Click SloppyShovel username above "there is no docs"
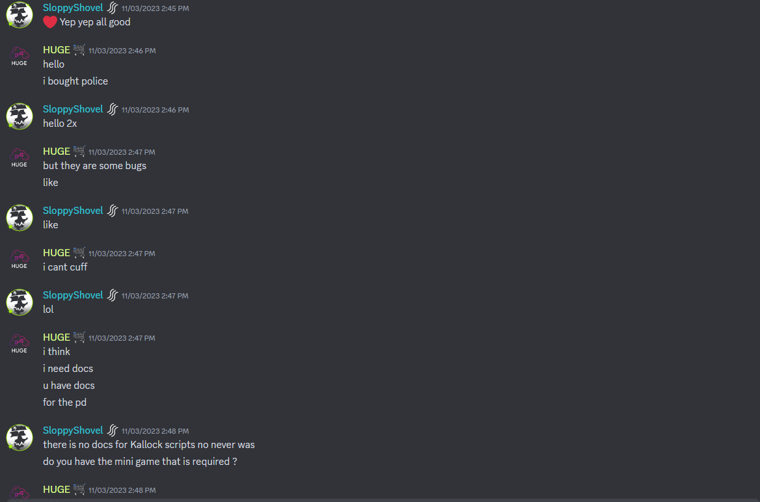The height and width of the screenshot is (502, 760). 73,430
